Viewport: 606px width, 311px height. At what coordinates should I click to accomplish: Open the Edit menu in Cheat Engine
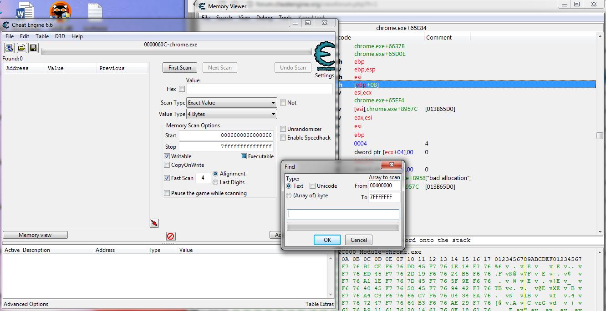coord(25,36)
